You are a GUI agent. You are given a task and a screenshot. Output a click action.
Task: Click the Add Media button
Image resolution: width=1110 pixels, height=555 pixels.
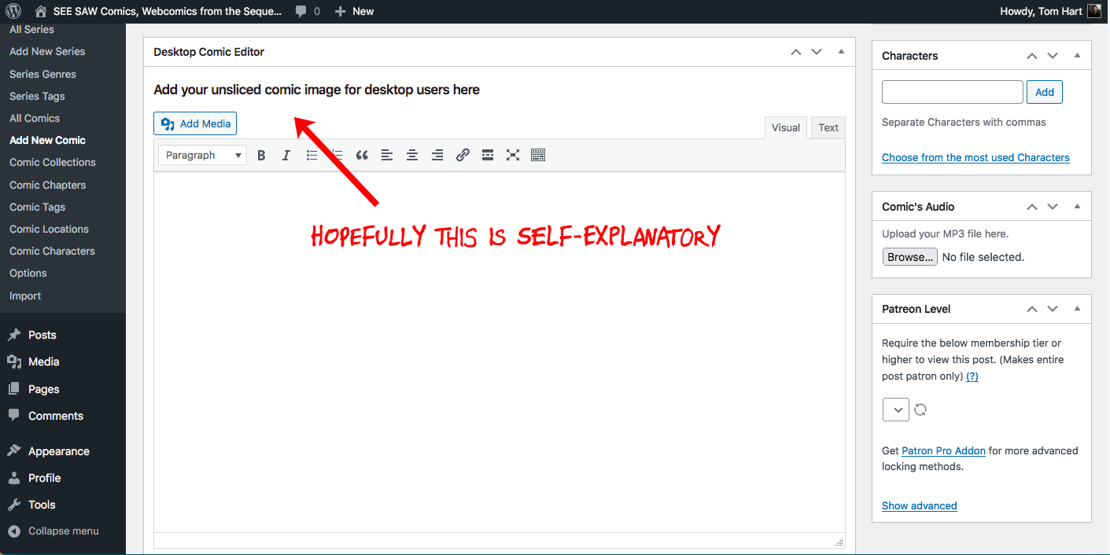point(195,123)
